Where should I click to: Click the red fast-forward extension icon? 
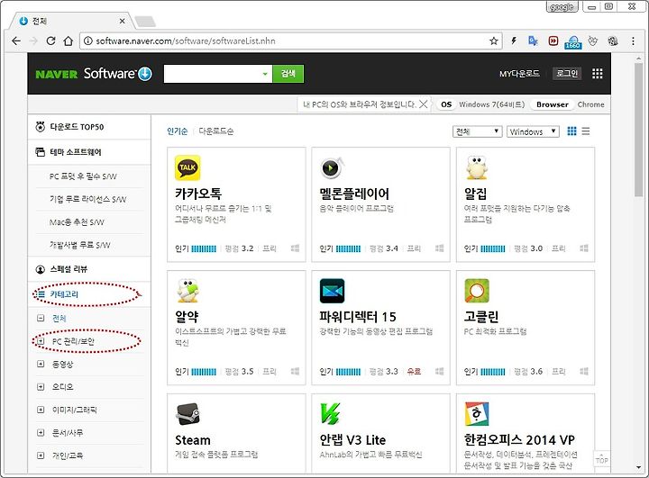tap(553, 41)
